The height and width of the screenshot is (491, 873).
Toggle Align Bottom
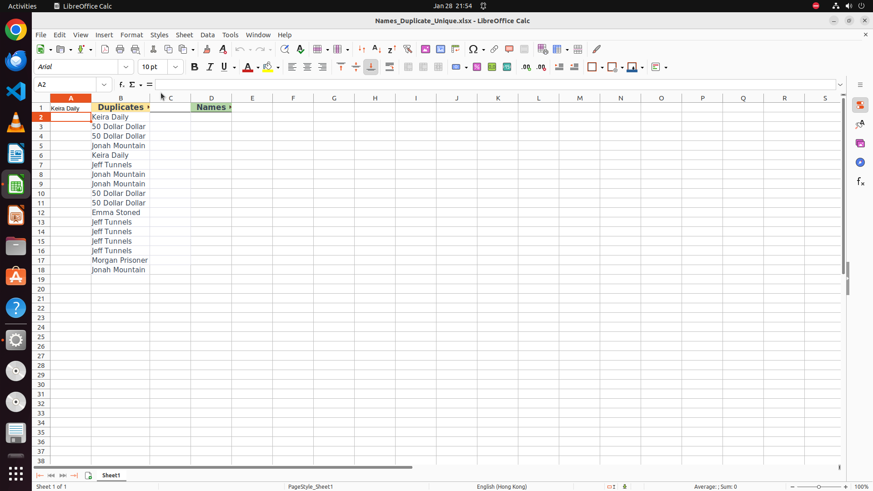click(x=371, y=67)
